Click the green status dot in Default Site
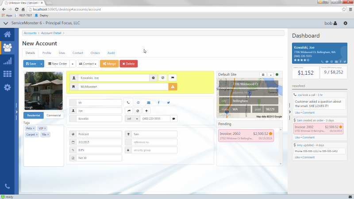This screenshot has height=199, width=354. point(277,74)
